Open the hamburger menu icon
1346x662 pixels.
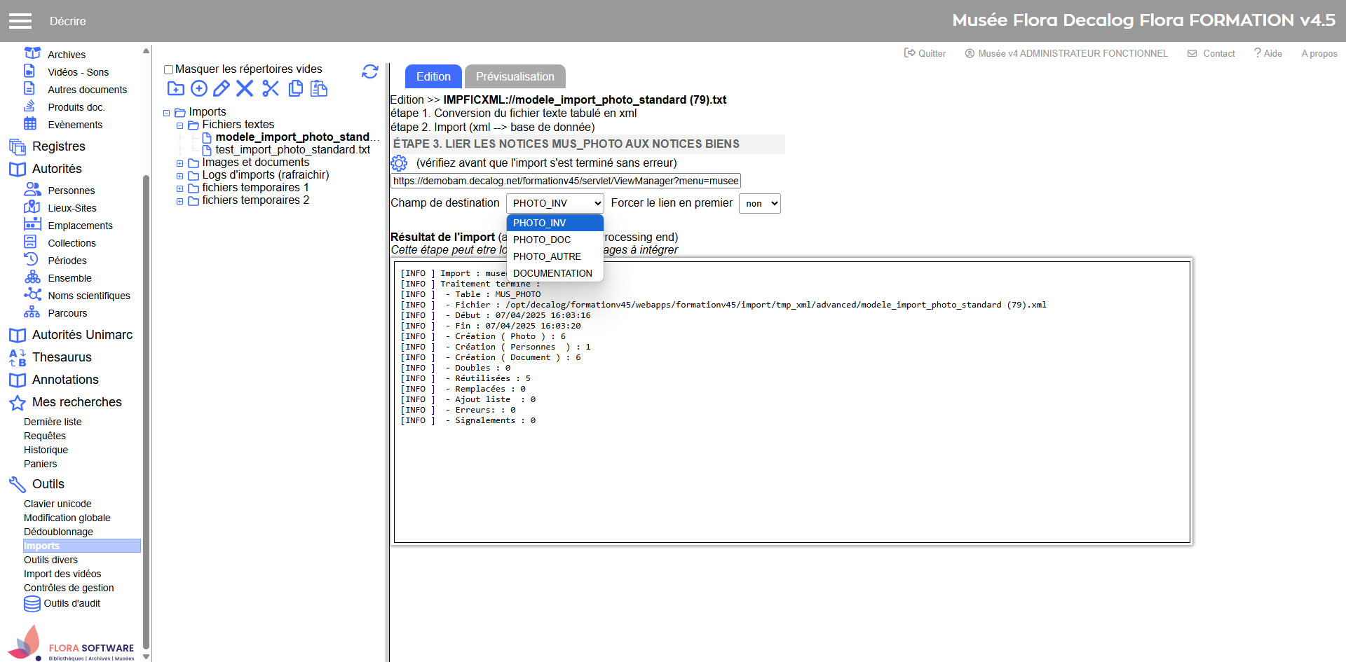coord(20,21)
